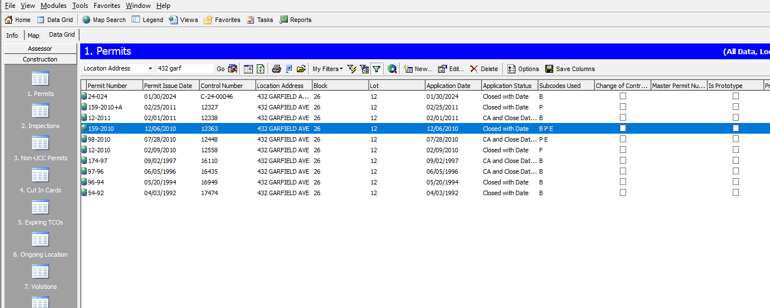Click the globe map search toolbar icon

point(392,69)
